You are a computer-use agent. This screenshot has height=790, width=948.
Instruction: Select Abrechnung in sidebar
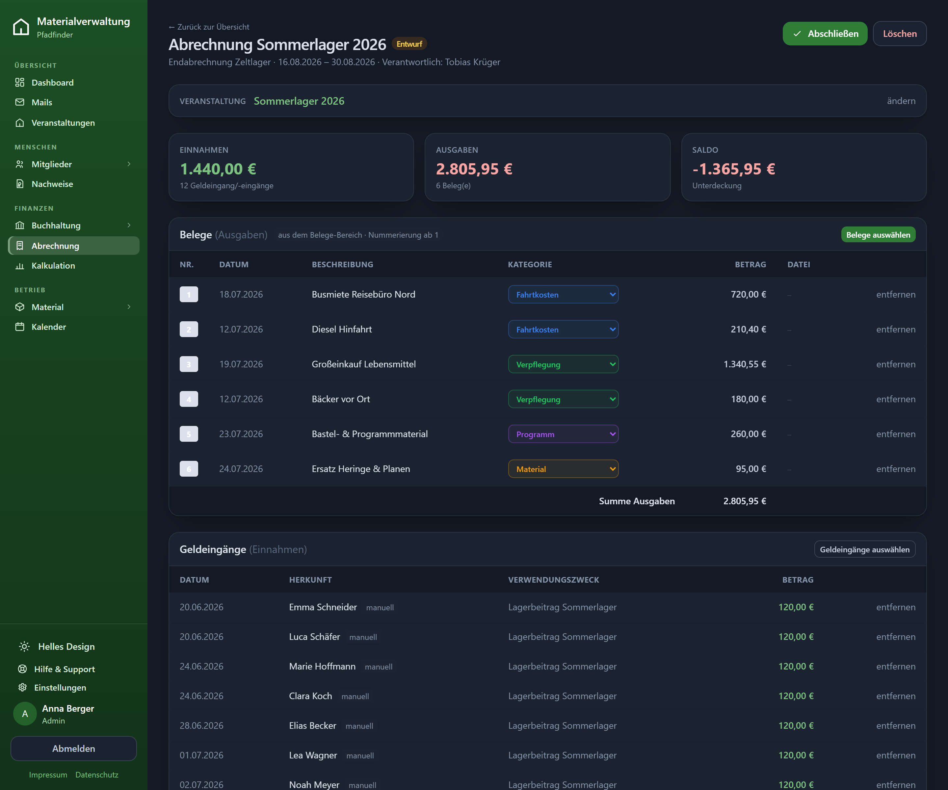click(74, 246)
